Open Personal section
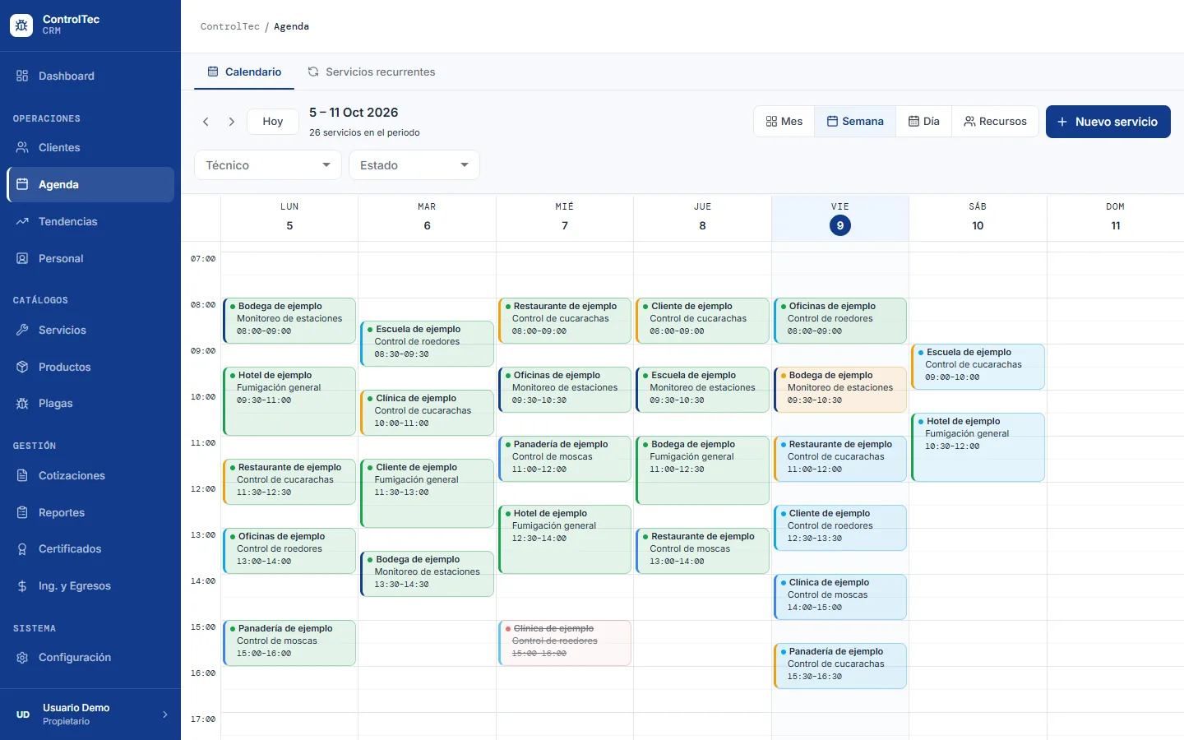Viewport: 1184px width, 740px height. pyautogui.click(x=90, y=258)
